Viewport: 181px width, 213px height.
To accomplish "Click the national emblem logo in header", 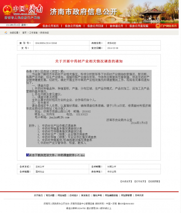I will coord(7,10).
